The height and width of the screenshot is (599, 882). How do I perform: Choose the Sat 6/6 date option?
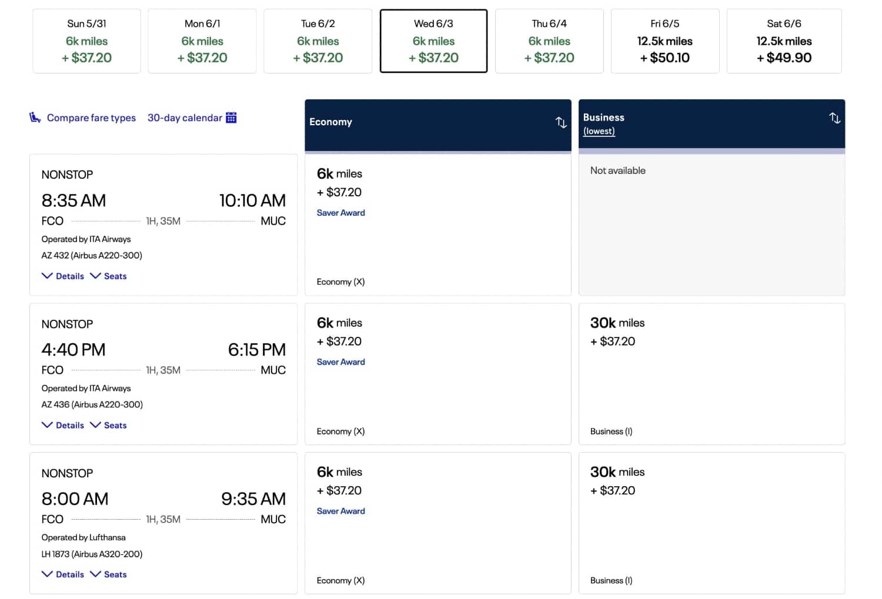(x=784, y=41)
